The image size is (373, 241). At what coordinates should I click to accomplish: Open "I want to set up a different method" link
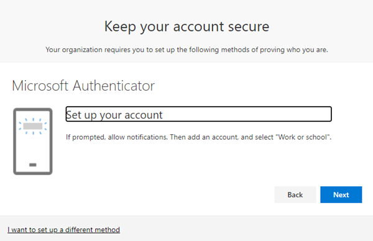click(x=64, y=230)
